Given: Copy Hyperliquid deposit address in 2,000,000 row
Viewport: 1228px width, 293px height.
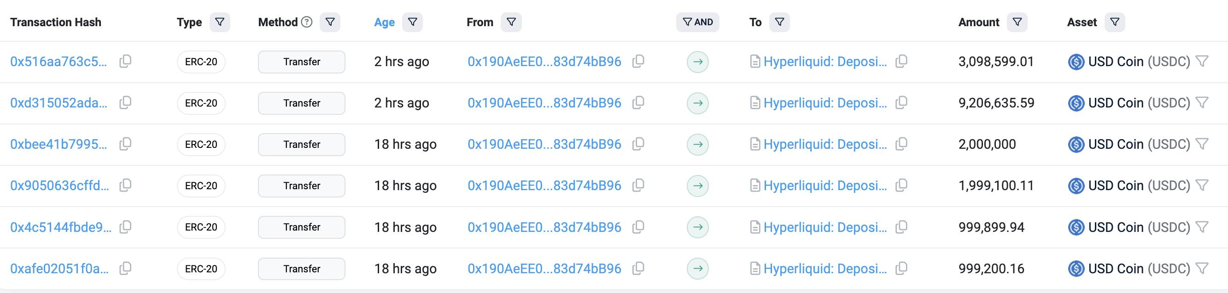Looking at the screenshot, I should (x=901, y=144).
